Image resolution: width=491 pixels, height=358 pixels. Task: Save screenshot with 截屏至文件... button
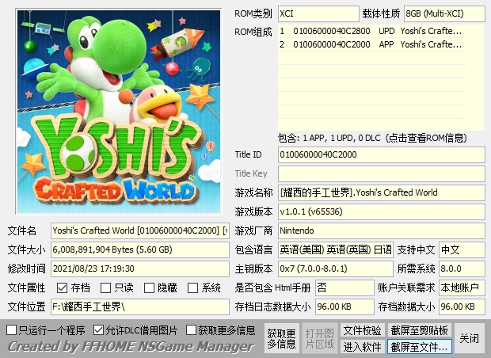[x=419, y=347]
